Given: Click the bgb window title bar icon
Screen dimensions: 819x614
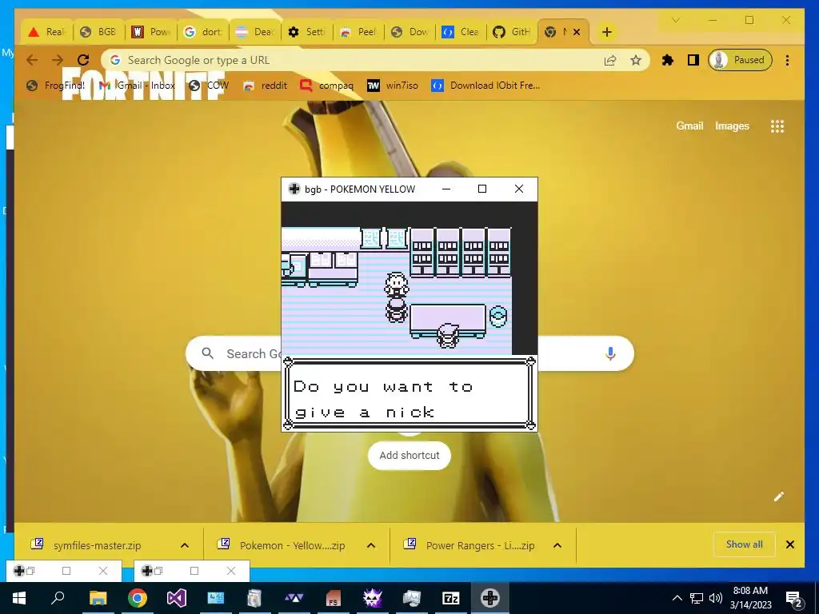Looking at the screenshot, I should [294, 189].
